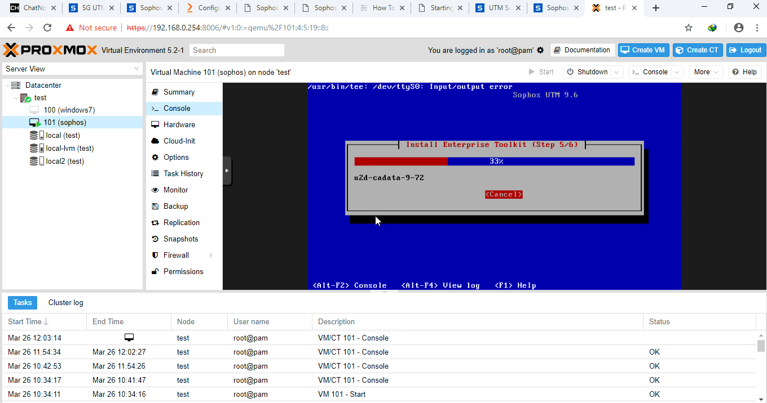Switch to the Tasks tab

point(23,302)
